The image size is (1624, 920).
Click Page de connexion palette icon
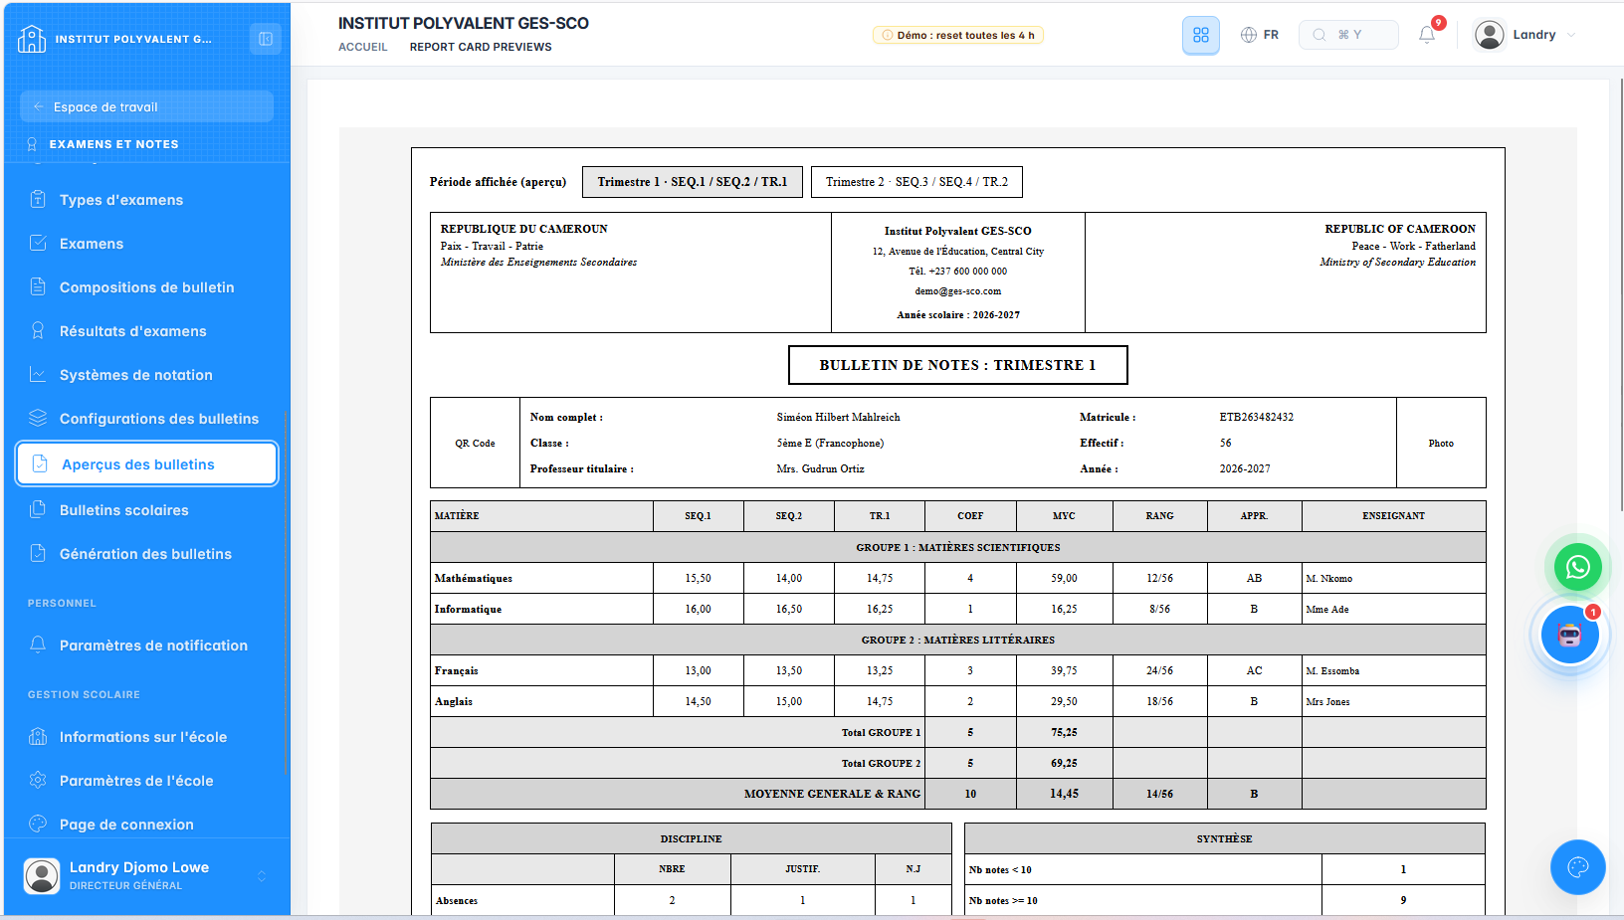click(38, 824)
